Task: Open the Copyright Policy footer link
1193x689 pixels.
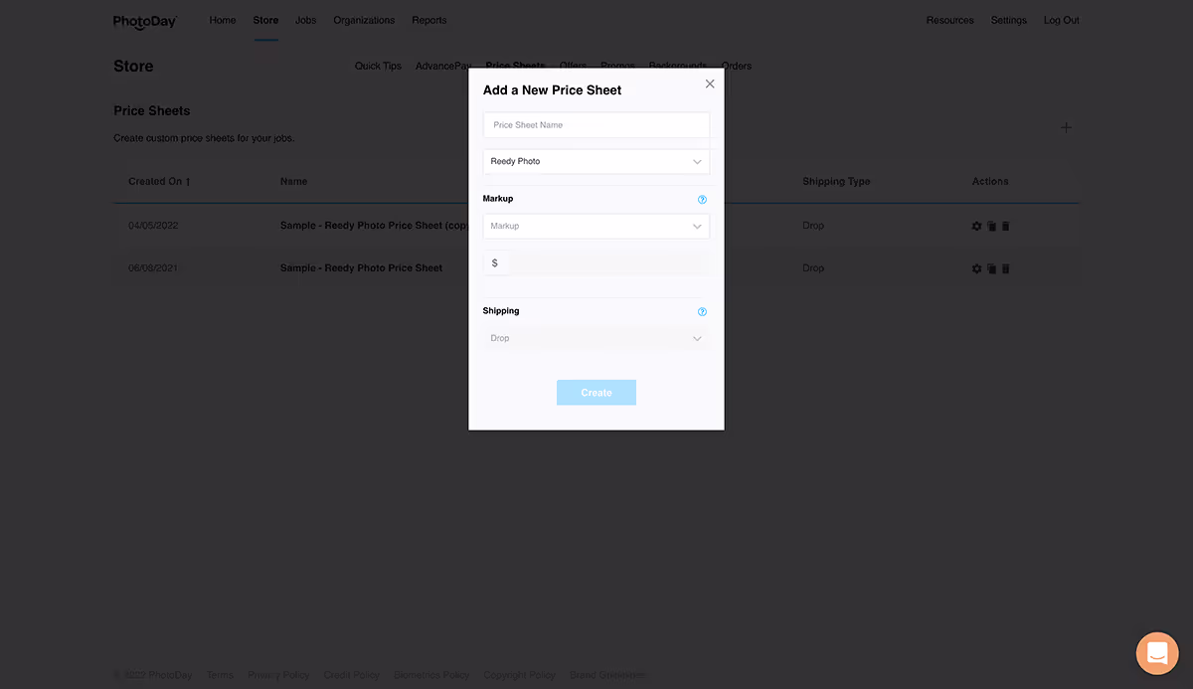Action: pyautogui.click(x=519, y=675)
